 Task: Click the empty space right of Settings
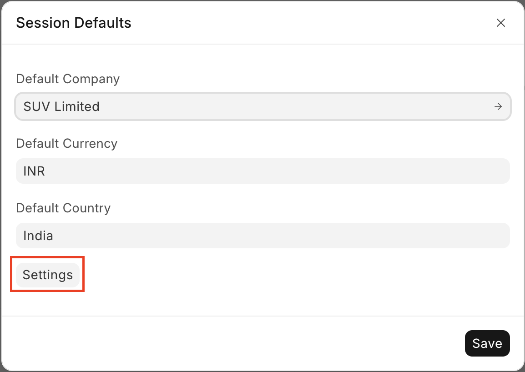[x=273, y=275]
